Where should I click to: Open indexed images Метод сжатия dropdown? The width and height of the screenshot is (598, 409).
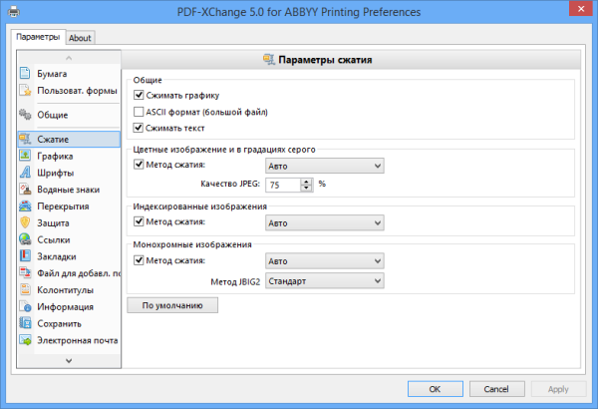point(325,223)
